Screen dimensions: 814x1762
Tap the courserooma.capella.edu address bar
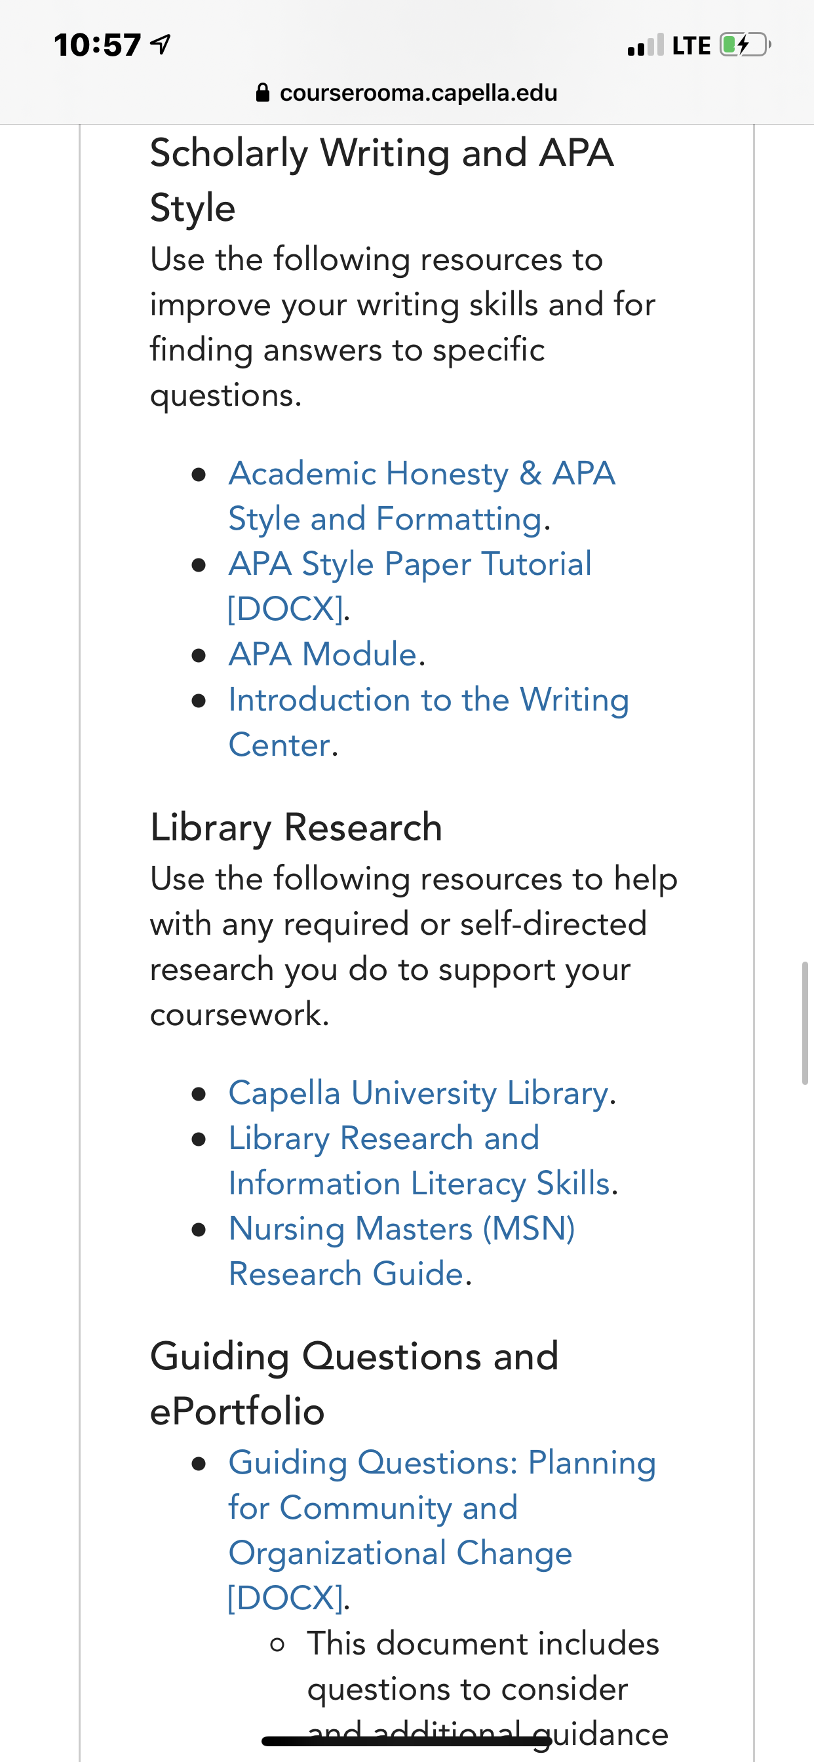pyautogui.click(x=407, y=92)
